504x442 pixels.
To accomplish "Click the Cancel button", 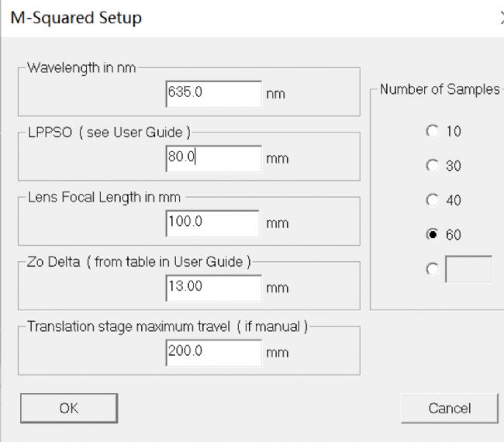I will point(449,408).
